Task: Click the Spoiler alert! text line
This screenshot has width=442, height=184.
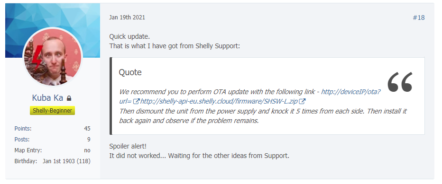Action: (x=128, y=147)
